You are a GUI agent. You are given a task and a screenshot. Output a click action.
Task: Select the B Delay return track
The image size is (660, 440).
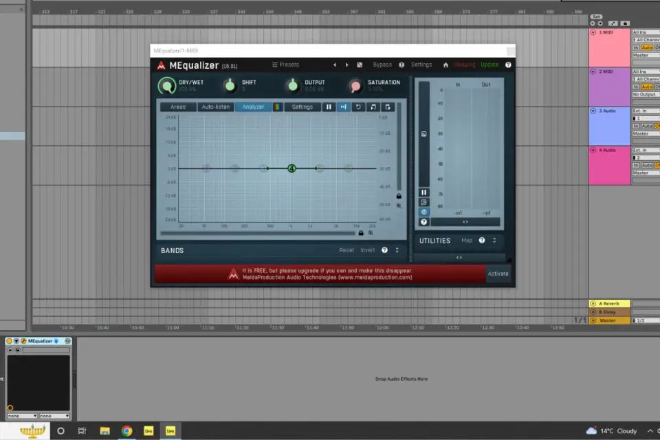608,311
